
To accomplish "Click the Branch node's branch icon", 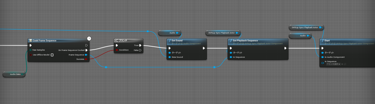I will [117, 41].
